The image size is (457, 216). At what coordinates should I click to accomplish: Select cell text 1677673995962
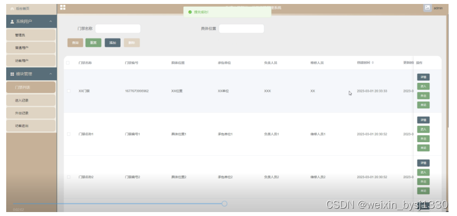coord(137,91)
